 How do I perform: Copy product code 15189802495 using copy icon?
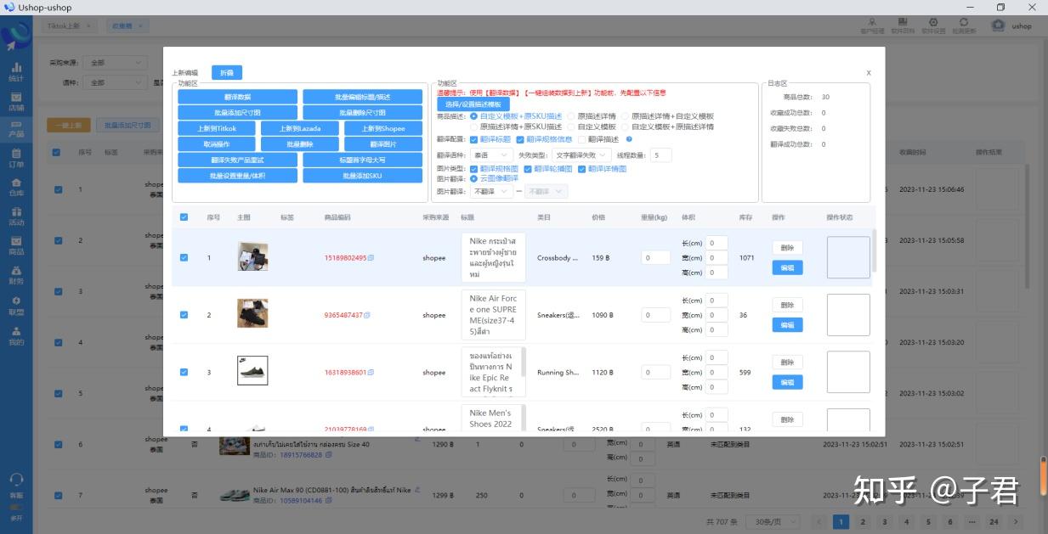tap(371, 258)
